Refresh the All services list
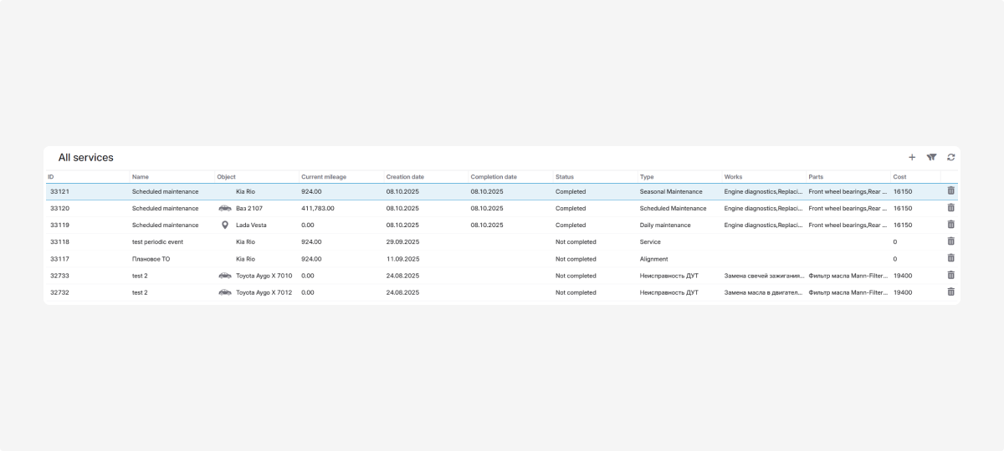This screenshot has height=451, width=1004. pos(951,157)
